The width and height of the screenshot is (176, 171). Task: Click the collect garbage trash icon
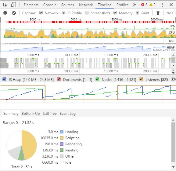158,13
